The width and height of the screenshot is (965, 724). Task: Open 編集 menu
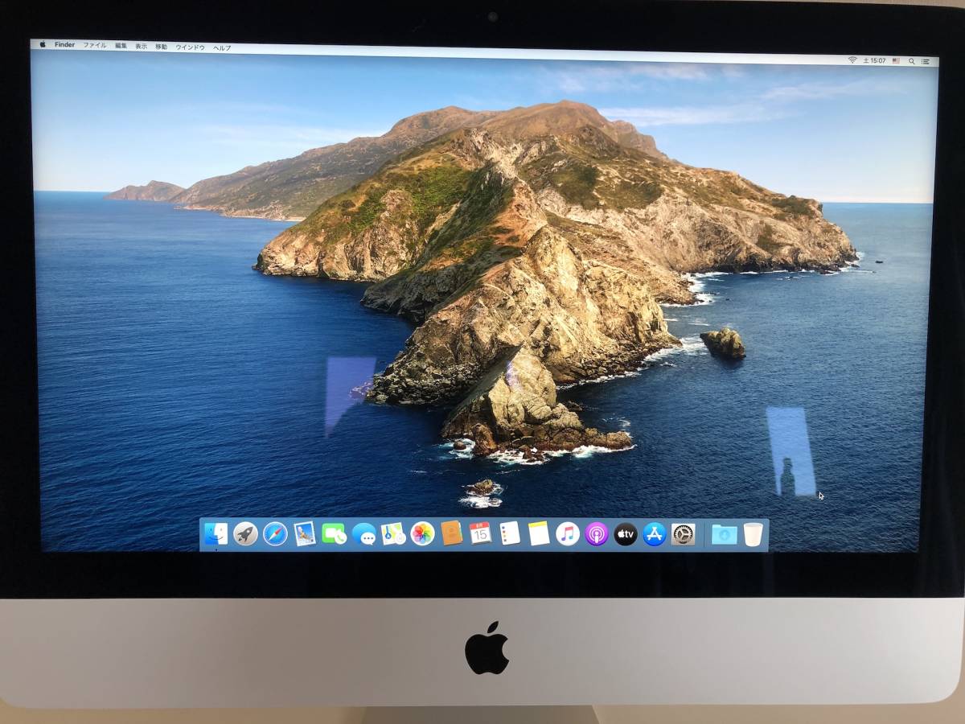[x=121, y=46]
